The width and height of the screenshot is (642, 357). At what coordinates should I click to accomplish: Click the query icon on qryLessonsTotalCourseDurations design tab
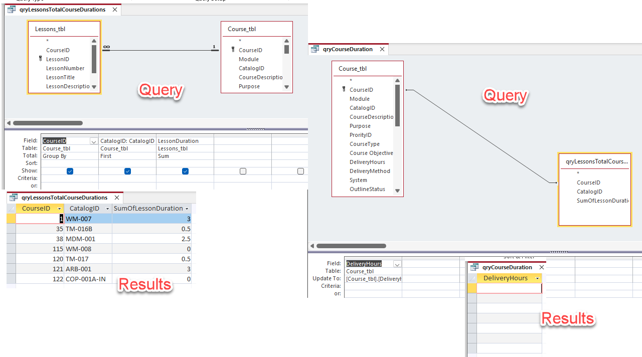click(x=12, y=10)
